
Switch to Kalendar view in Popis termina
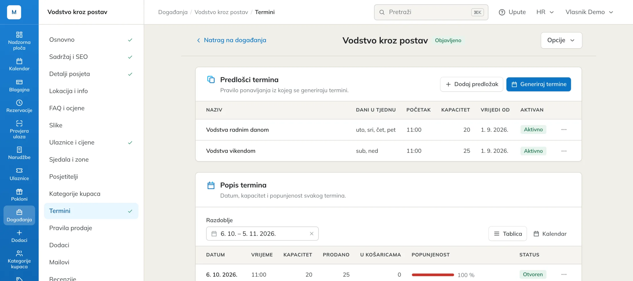[550, 234]
